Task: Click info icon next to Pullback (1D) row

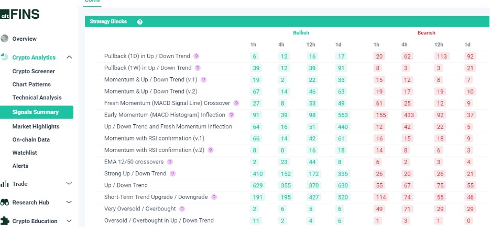Action: point(197,56)
